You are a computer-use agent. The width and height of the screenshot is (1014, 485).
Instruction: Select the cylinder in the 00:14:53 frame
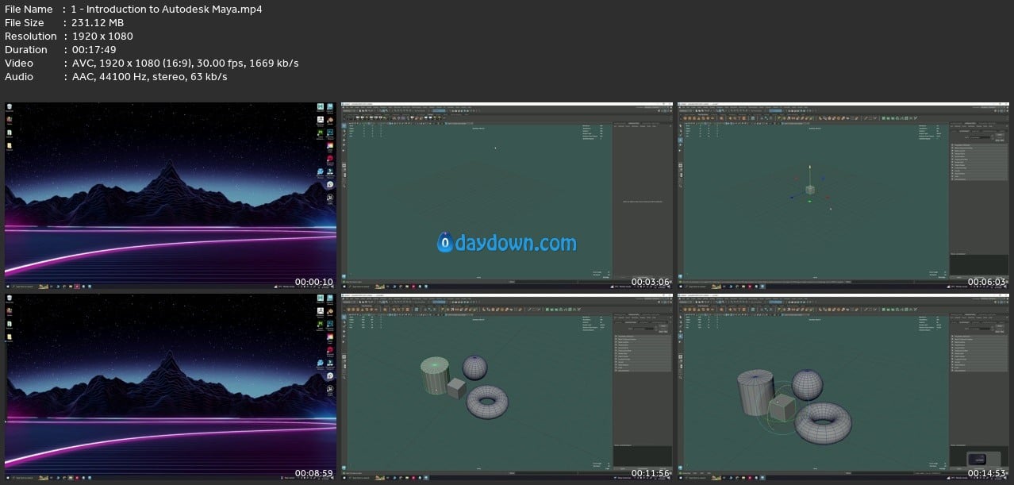(x=756, y=392)
